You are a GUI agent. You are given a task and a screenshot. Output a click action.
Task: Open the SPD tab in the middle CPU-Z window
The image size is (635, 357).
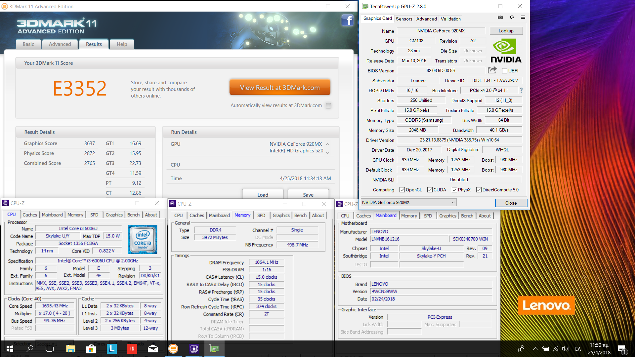(x=261, y=216)
